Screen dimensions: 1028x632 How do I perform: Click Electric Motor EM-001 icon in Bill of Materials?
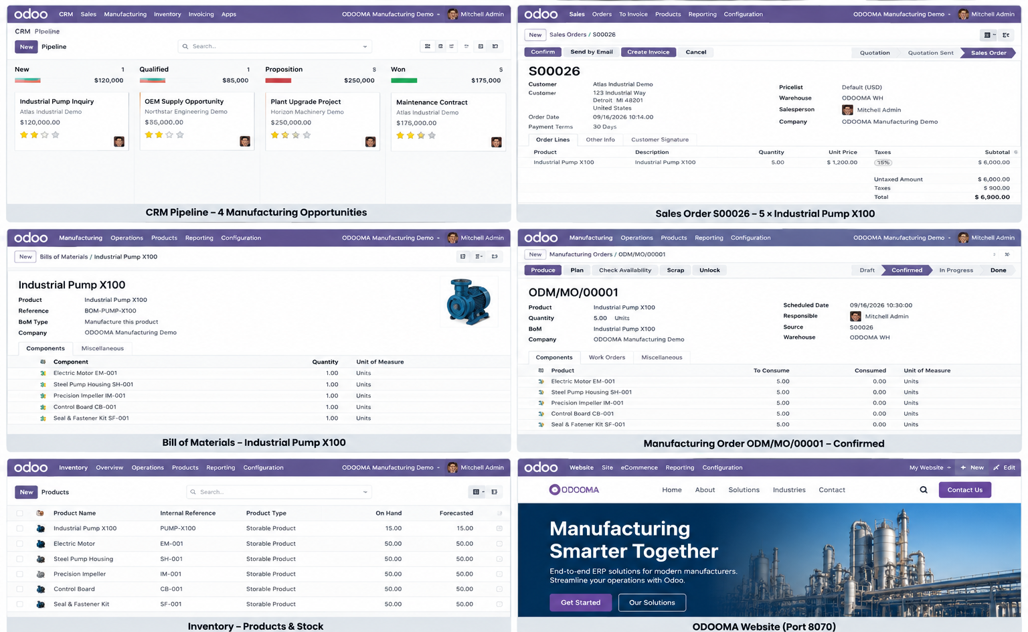[43, 373]
